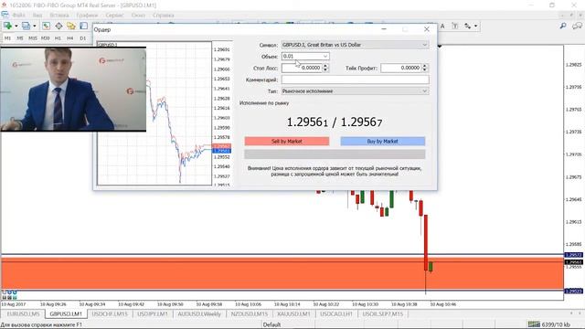Click the application icon beside Файл menu
The height and width of the screenshot is (329, 585).
coord(5,15)
